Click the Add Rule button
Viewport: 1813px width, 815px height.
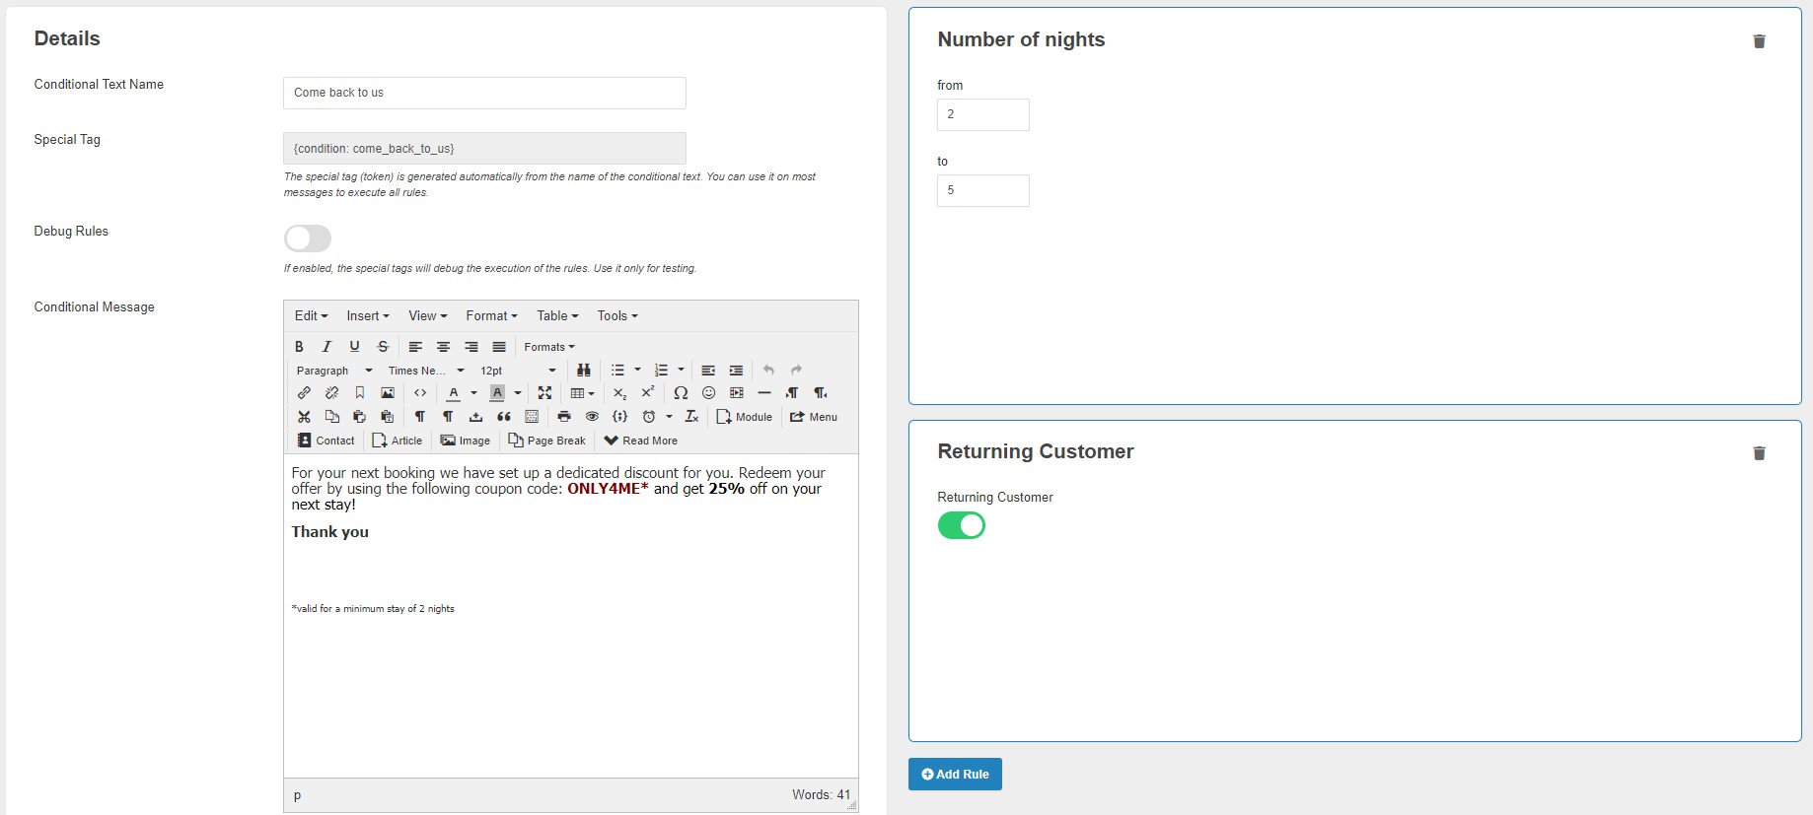[x=955, y=775]
